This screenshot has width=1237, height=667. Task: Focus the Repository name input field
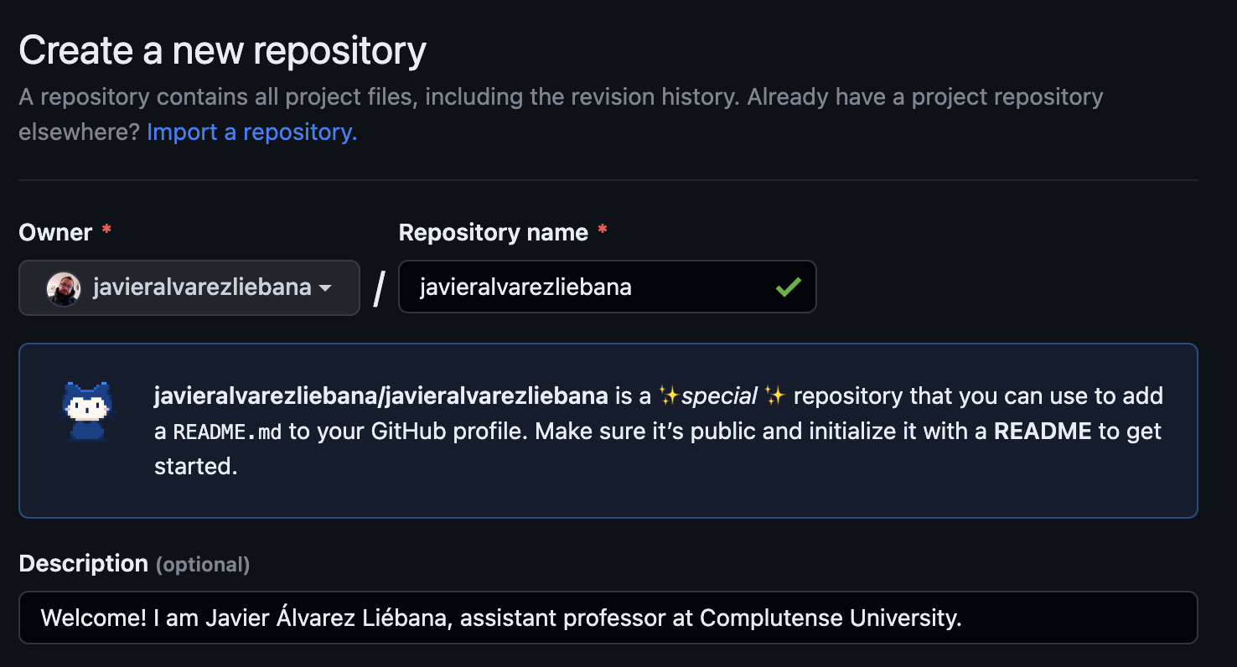[587, 287]
